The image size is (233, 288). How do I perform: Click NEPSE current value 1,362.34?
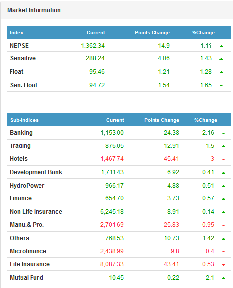click(93, 46)
